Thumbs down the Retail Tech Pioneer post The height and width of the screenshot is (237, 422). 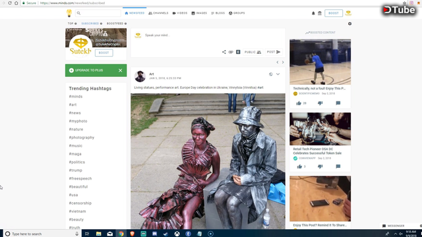click(320, 167)
